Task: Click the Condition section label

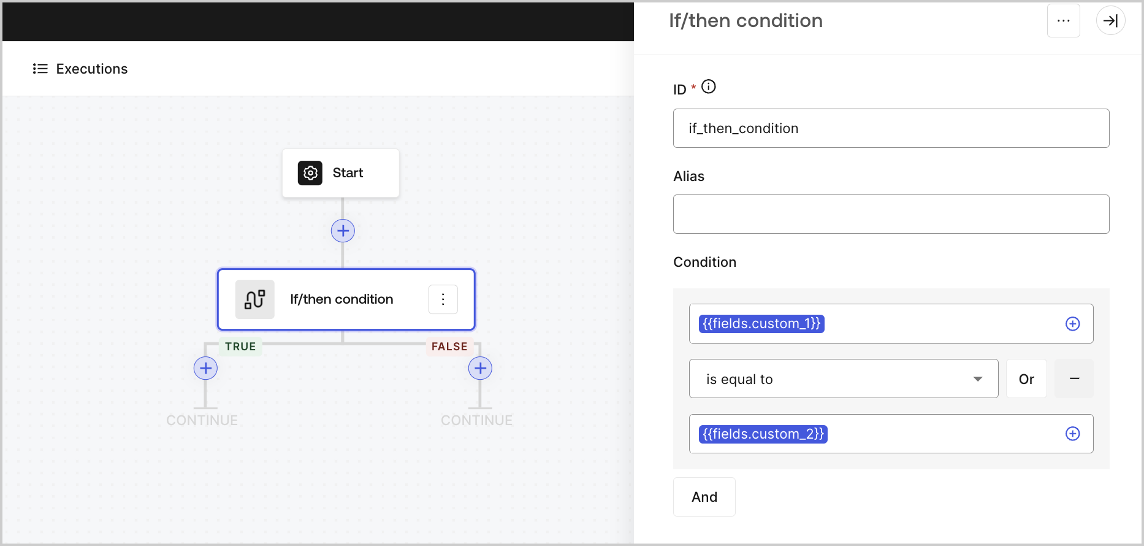Action: pyautogui.click(x=704, y=262)
